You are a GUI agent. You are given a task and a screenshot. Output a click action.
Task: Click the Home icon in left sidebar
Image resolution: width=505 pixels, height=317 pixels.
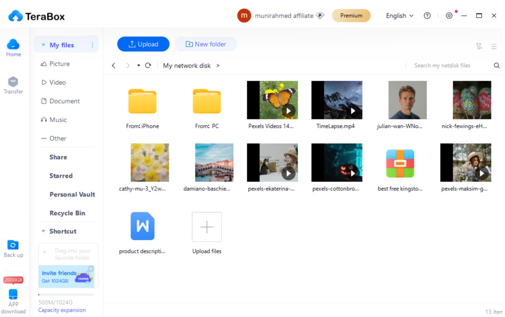coord(13,46)
